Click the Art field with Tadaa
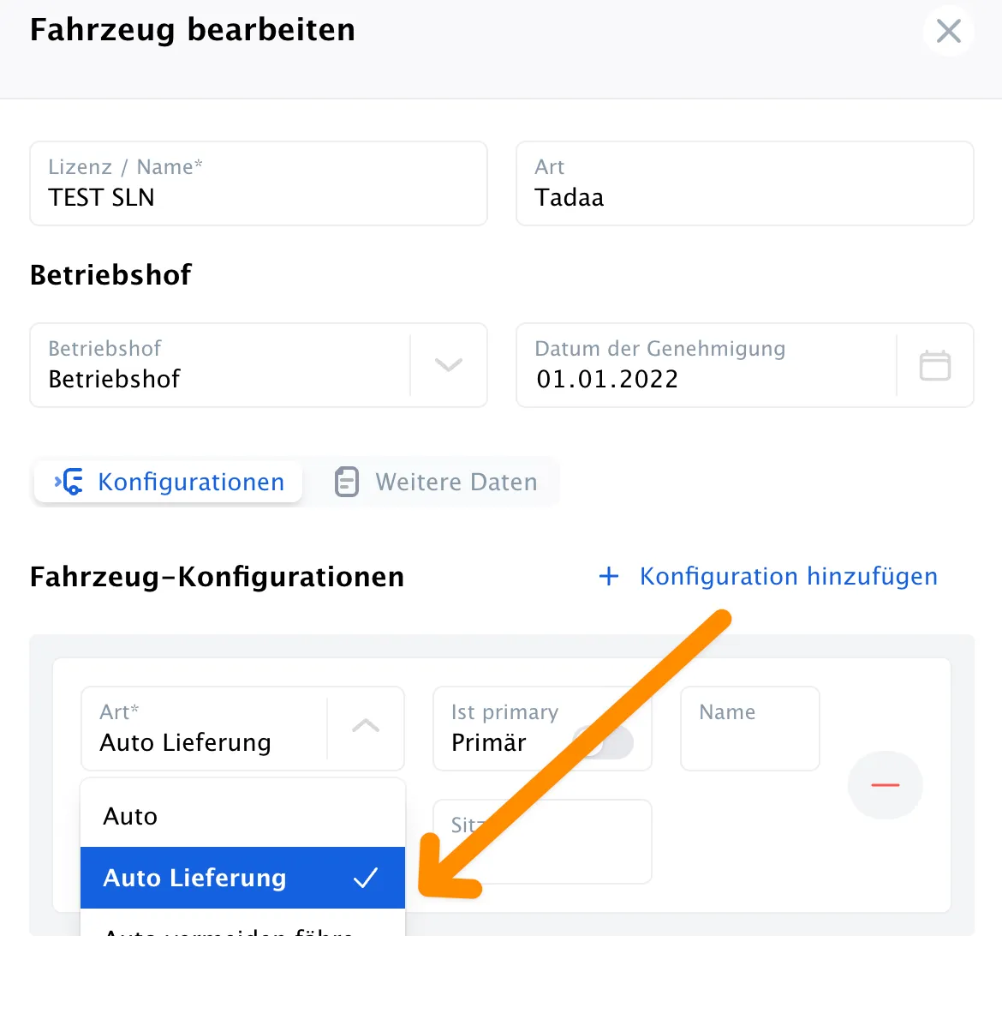The height and width of the screenshot is (1020, 1002). (745, 183)
